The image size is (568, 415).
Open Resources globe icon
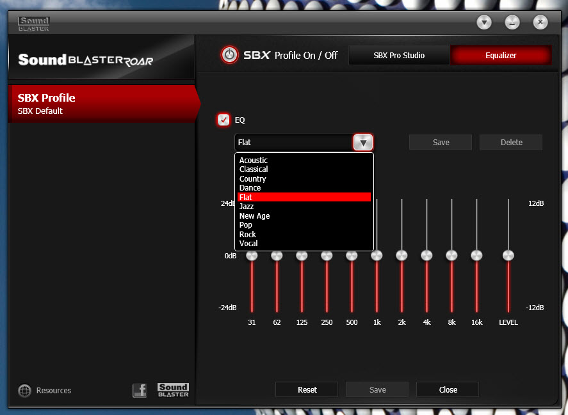click(x=24, y=391)
